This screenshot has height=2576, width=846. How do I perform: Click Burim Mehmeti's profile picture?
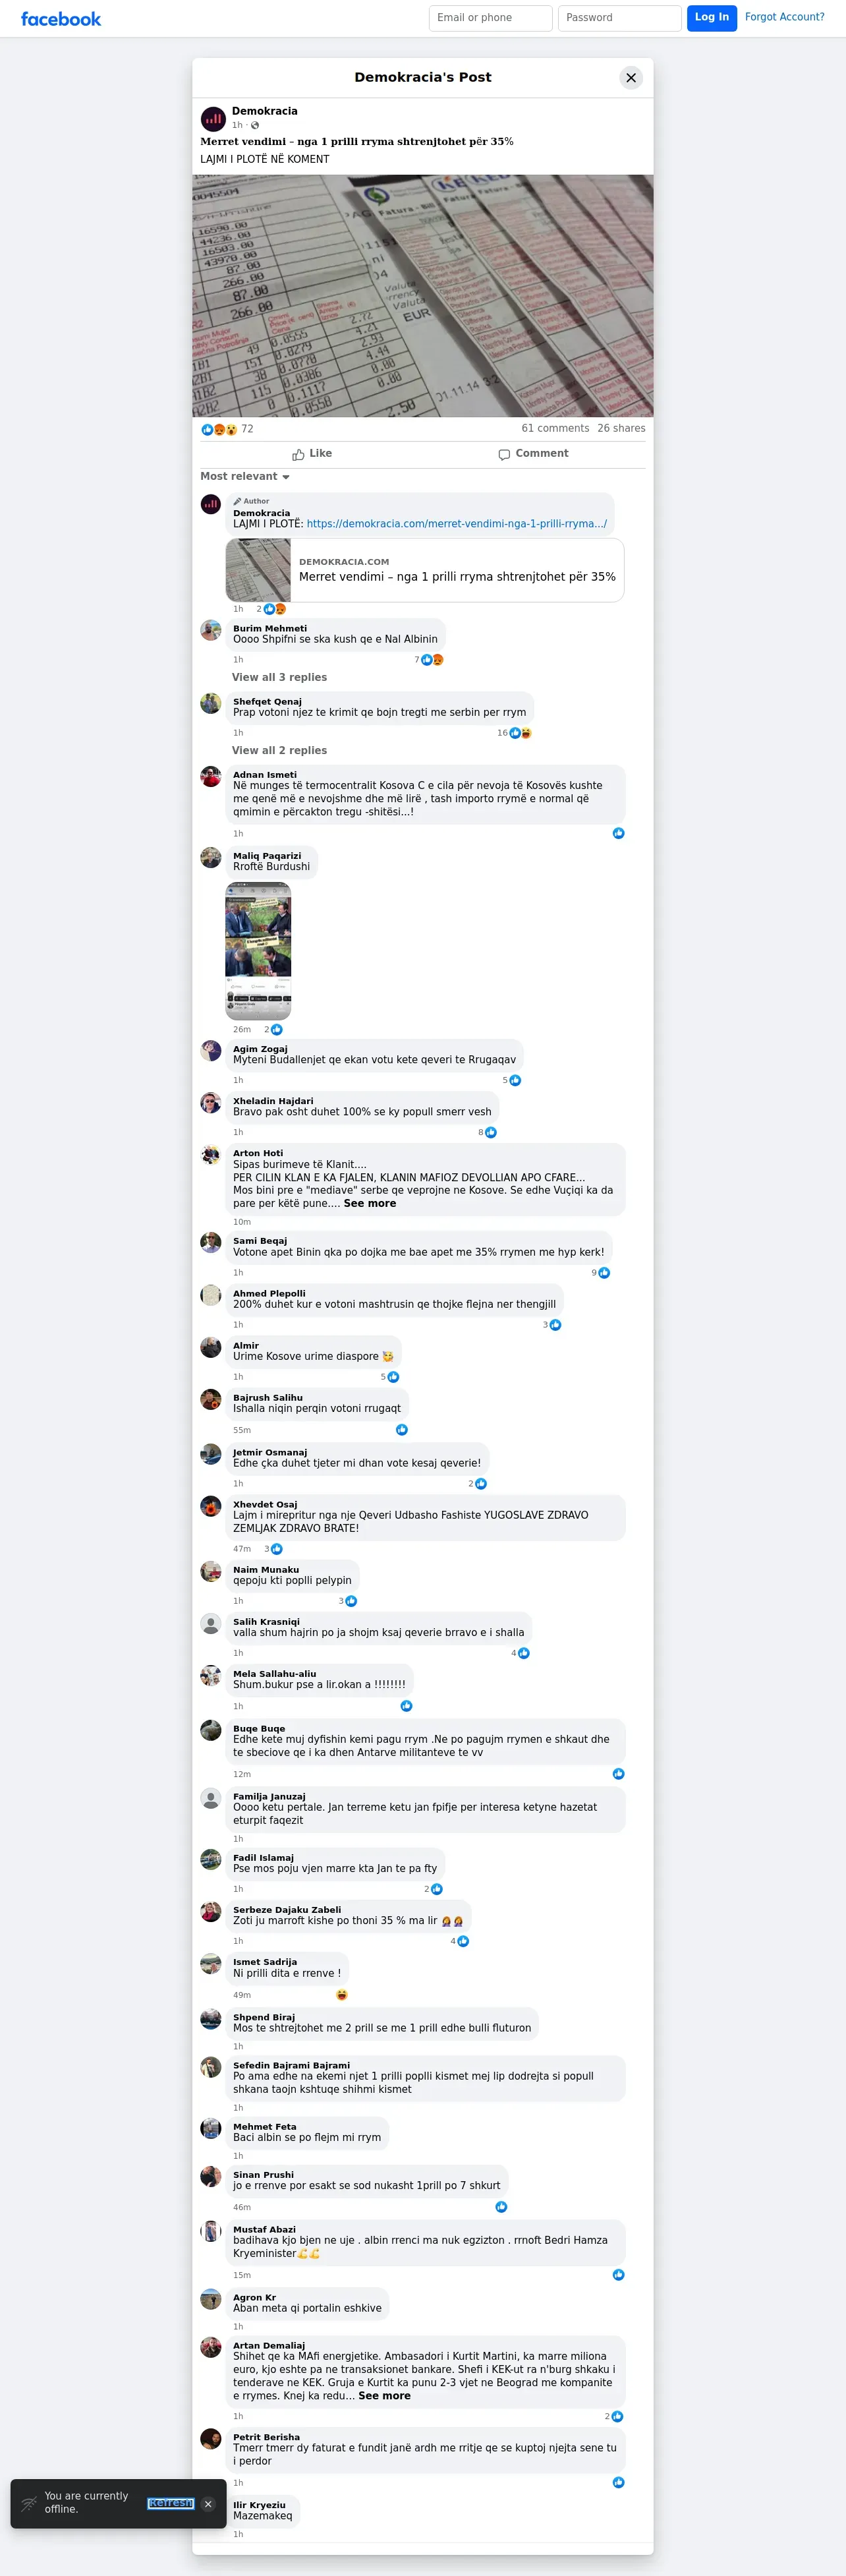[211, 630]
